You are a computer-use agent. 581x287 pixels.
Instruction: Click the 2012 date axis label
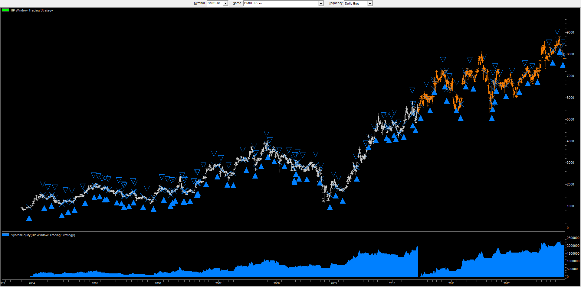(x=507, y=283)
